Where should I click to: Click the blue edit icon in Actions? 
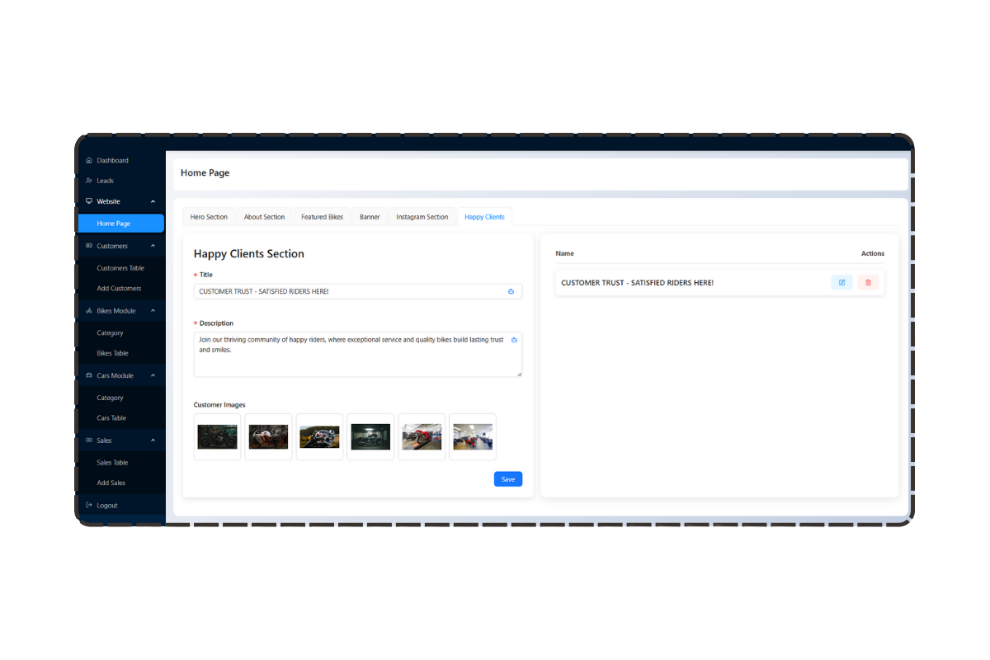841,282
